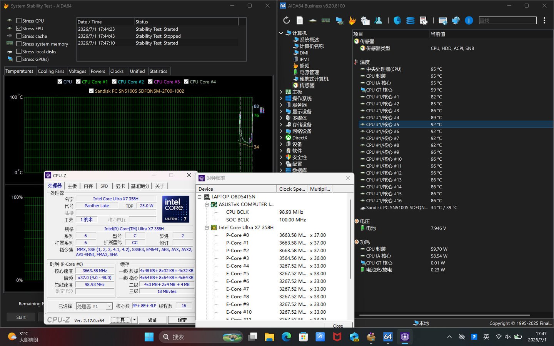Expand the DirectX tree node
Screen dimensions: 554x346
tap(281, 138)
